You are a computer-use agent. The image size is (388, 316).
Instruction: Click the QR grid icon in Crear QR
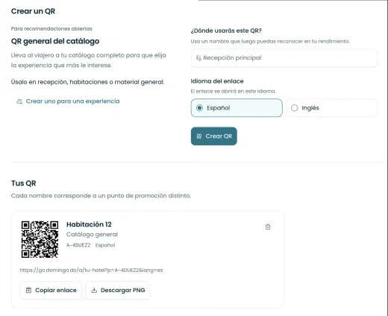[x=199, y=136]
